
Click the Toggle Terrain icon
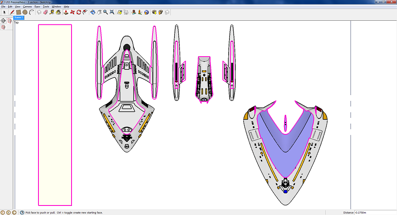[126, 12]
